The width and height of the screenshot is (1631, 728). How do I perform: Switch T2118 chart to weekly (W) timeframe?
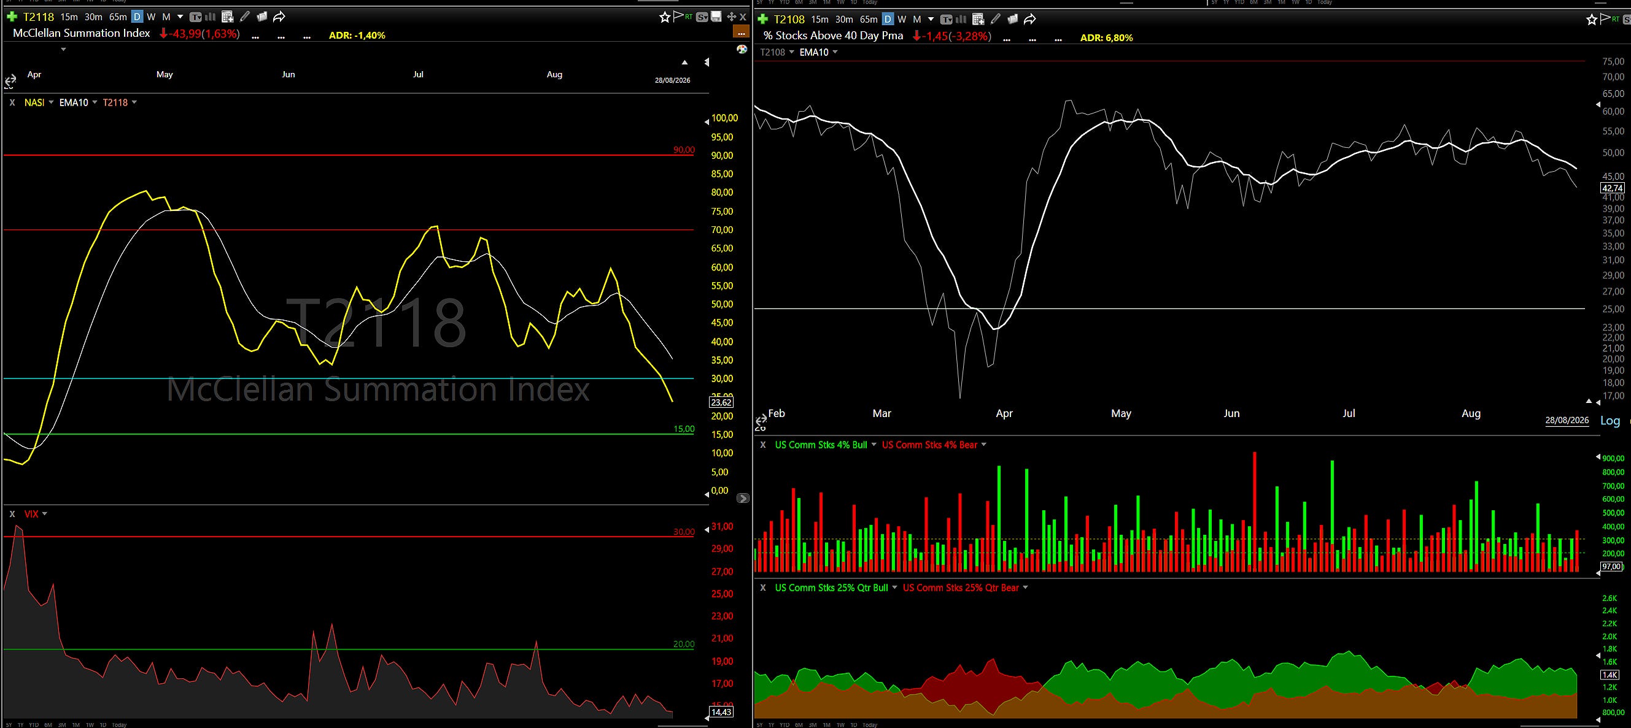(152, 17)
